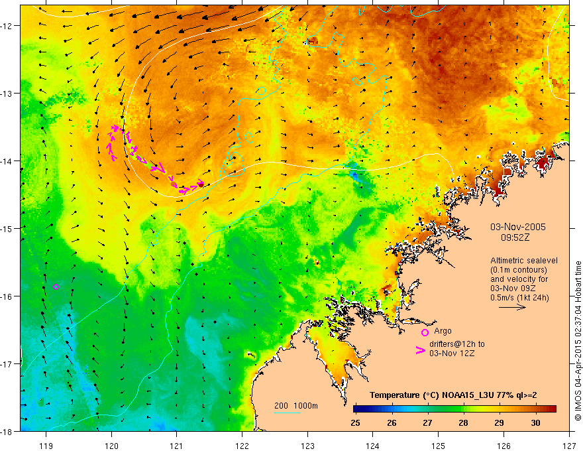Click the cyan isobath legend line under 200 1000m
Screen dimensions: 583x451
287,413
